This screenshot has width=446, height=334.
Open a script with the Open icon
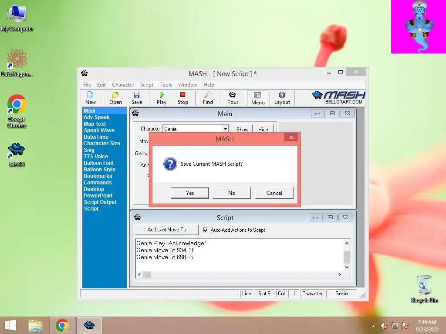tap(115, 98)
